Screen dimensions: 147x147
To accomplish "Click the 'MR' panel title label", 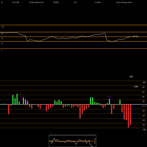I will (x=131, y=76).
